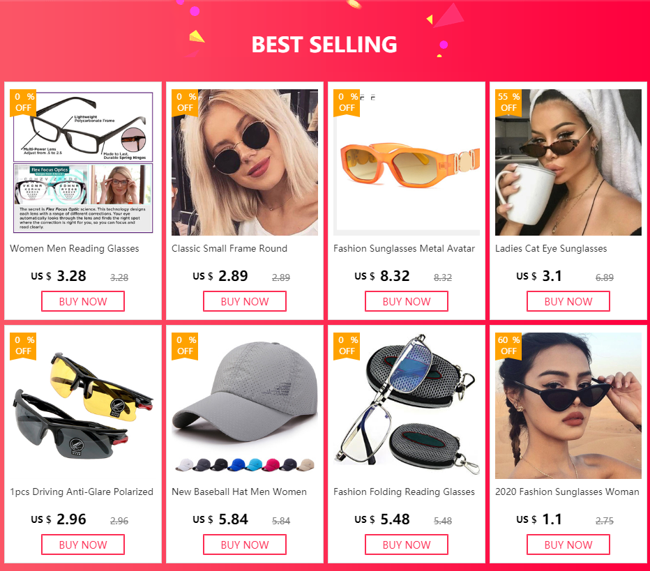Open the yellow anti-glare driving glasses image
650x571 pixels.
83,406
